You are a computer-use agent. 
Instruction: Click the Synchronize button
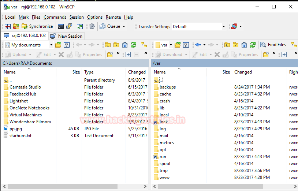pos(37,26)
